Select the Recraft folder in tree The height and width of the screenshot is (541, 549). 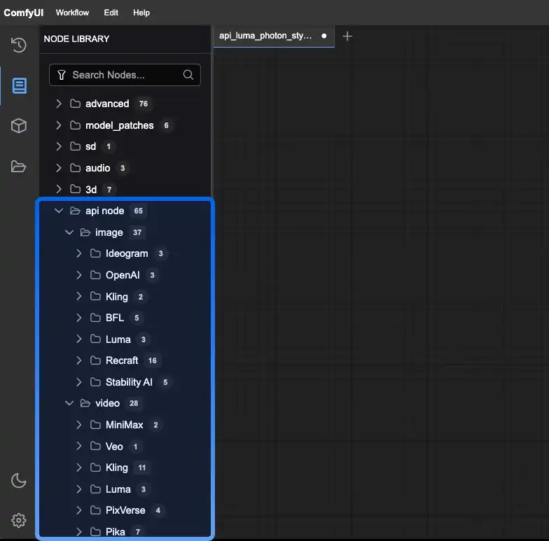(122, 360)
